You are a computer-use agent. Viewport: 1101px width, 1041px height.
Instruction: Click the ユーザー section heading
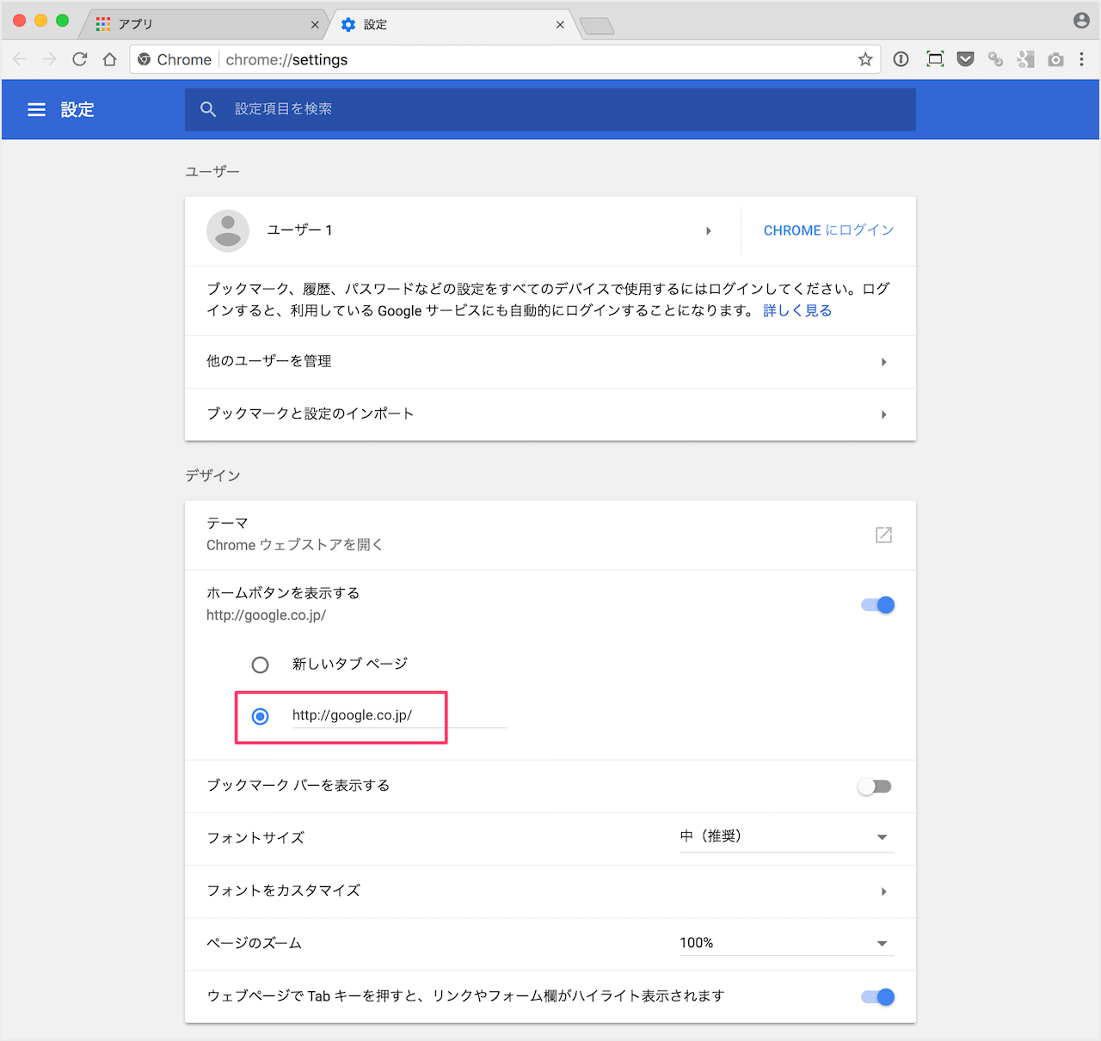pos(212,171)
